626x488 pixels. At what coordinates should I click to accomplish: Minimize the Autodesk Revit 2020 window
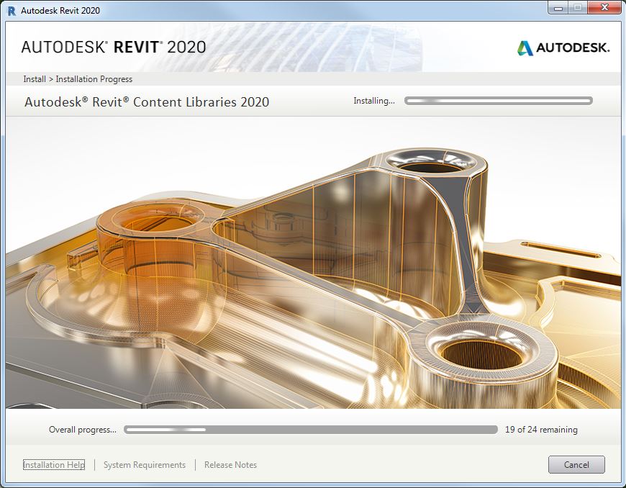click(558, 8)
